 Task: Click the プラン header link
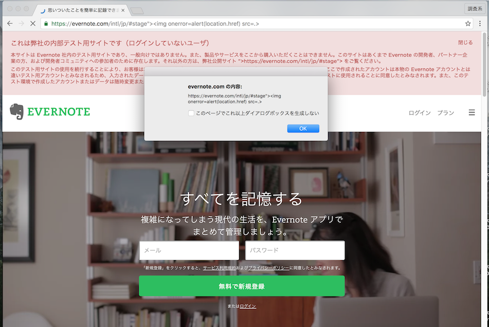click(x=445, y=113)
